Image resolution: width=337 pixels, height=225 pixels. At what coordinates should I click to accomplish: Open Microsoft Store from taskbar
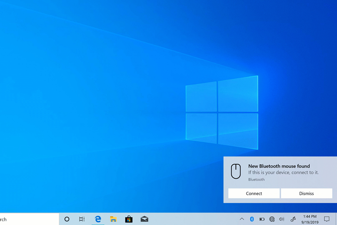[x=129, y=219]
